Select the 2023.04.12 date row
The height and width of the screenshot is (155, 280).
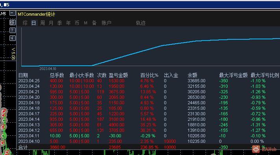point(29,130)
